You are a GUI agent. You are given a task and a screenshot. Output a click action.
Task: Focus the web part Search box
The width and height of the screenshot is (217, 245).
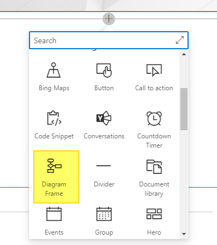pos(109,40)
